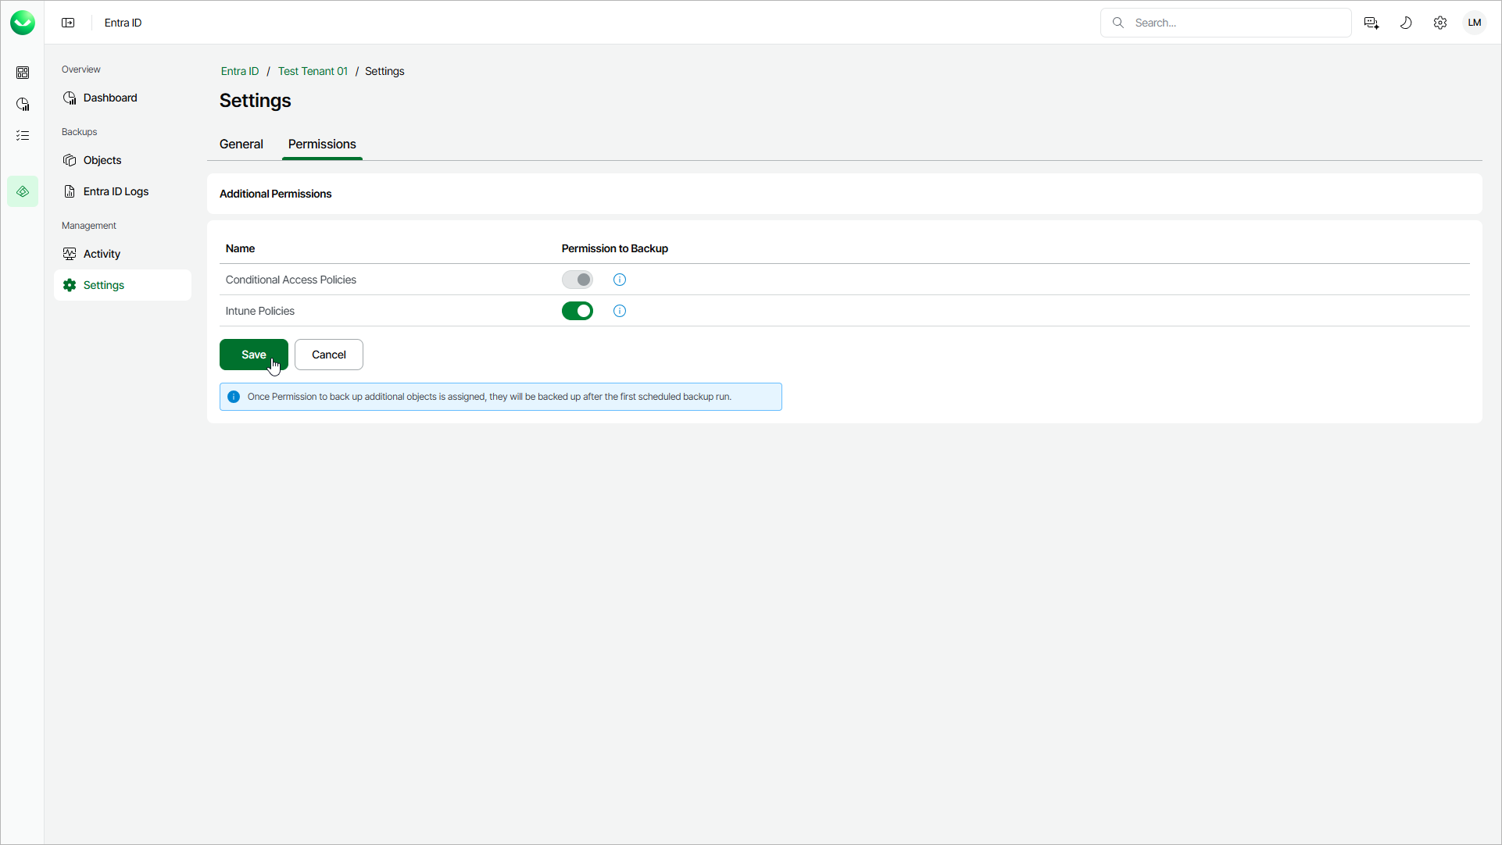Go to Test Tenant 01 breadcrumb link
The height and width of the screenshot is (845, 1502).
click(x=313, y=71)
